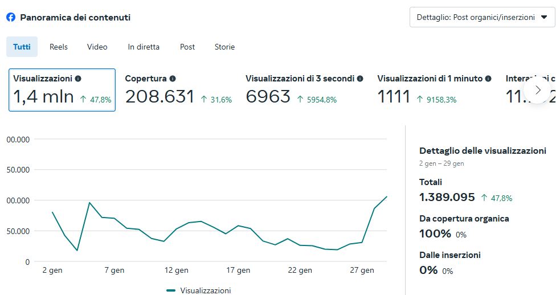Click info icon next to Visualizzazioni
Screen dimensions: 560x295
pyautogui.click(x=78, y=79)
